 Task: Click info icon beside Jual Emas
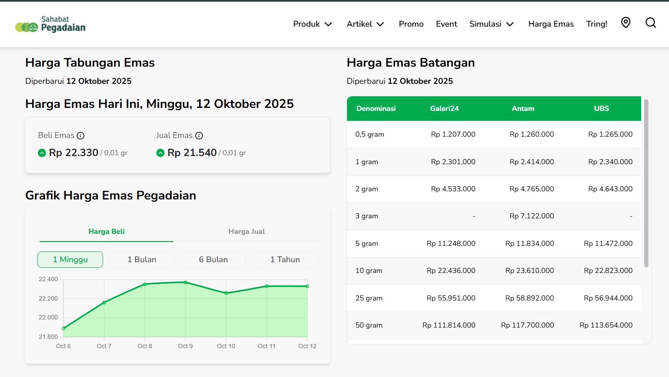(199, 136)
